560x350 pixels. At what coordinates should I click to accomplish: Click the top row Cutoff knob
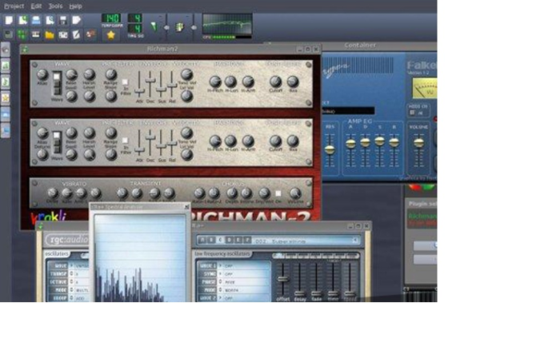(275, 82)
